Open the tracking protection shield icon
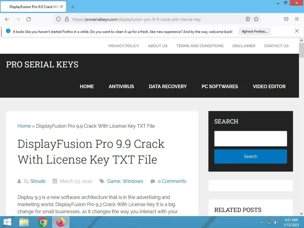Image resolution: width=304 pixels, height=228 pixels. (58, 19)
